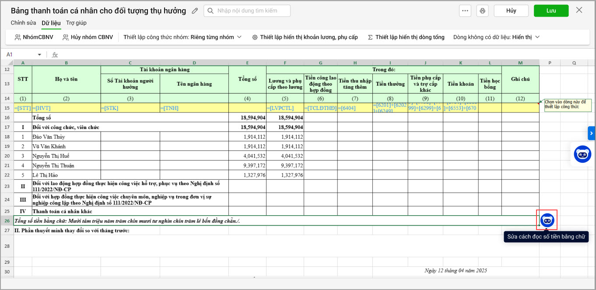Viewport: 596px width, 290px height.
Task: Click the =[LVPCTL] formula cell
Action: (285, 108)
